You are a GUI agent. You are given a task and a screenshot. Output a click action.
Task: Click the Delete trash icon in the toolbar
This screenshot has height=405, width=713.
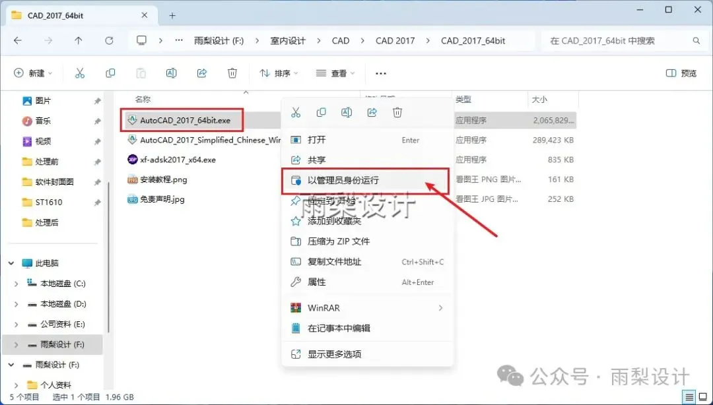pyautogui.click(x=232, y=73)
